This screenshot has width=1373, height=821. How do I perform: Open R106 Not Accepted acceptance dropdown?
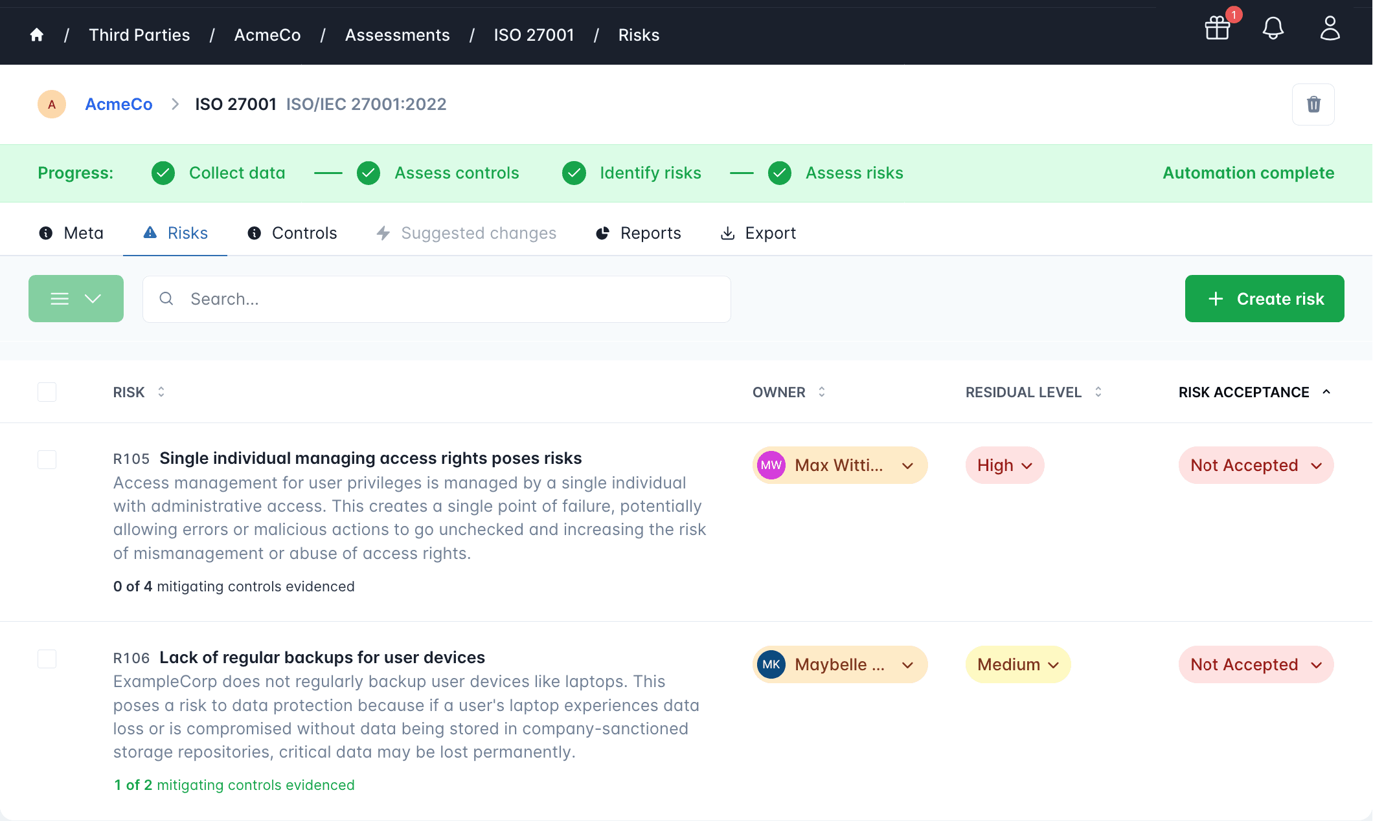1255,664
